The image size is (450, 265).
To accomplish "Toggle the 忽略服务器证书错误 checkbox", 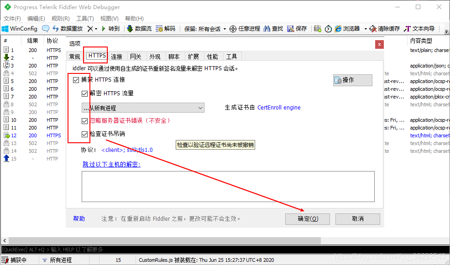I will coord(85,121).
